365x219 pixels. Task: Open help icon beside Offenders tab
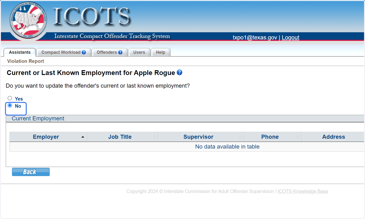120,52
